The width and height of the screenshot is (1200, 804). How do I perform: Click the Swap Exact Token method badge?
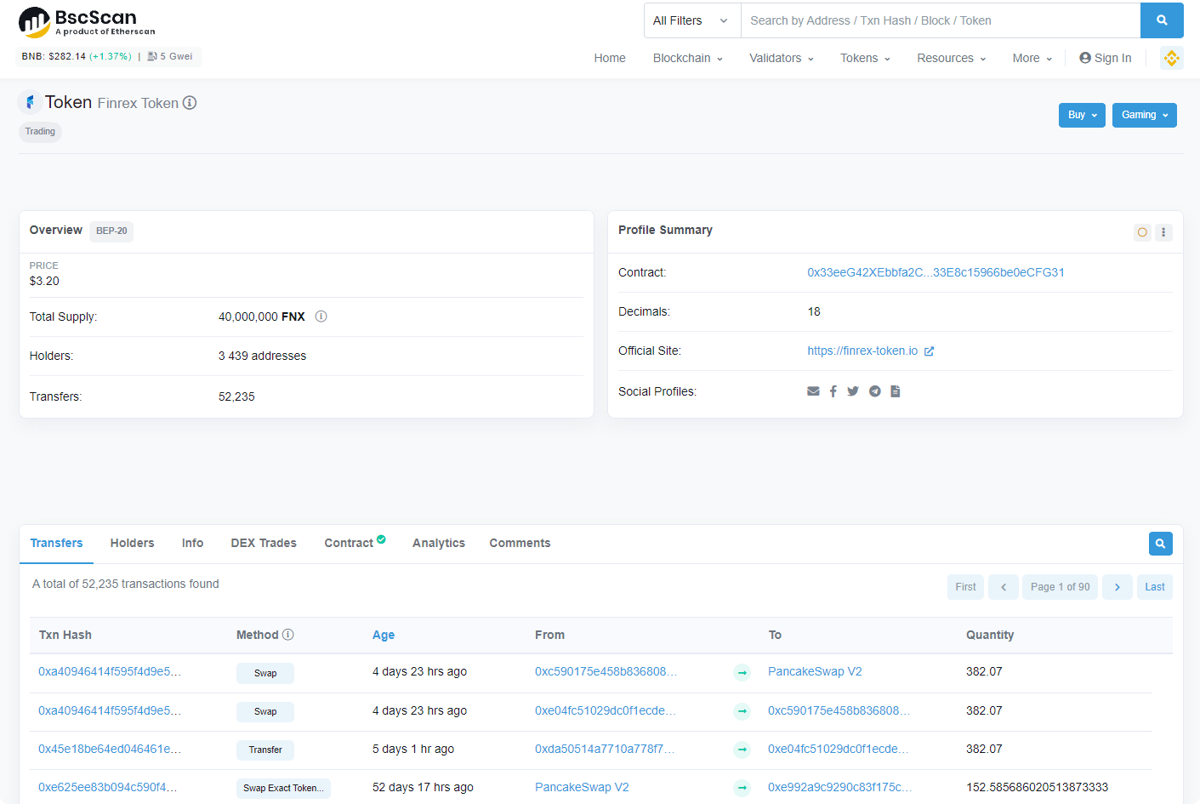coord(283,789)
